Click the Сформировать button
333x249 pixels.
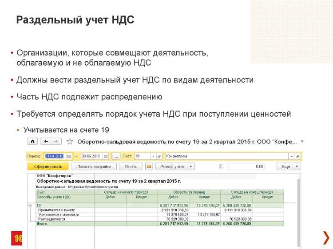click(x=48, y=166)
